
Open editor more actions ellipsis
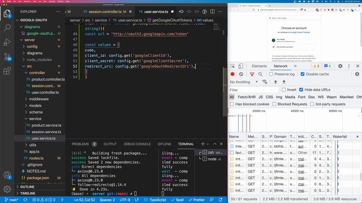pyautogui.click(x=220, y=11)
